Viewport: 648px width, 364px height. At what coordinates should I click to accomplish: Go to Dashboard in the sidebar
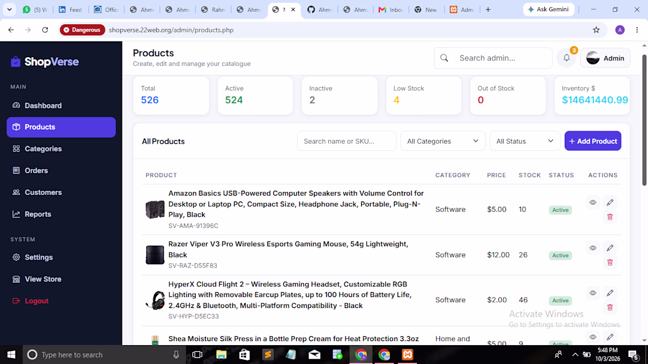point(61,105)
